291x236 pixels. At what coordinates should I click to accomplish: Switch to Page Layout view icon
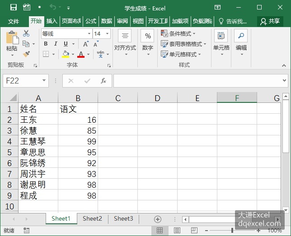coord(177,231)
